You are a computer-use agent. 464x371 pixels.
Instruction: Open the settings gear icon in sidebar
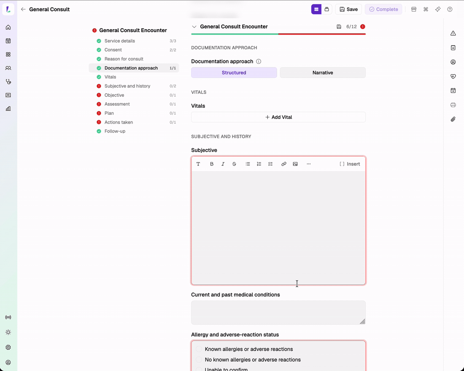click(x=8, y=347)
